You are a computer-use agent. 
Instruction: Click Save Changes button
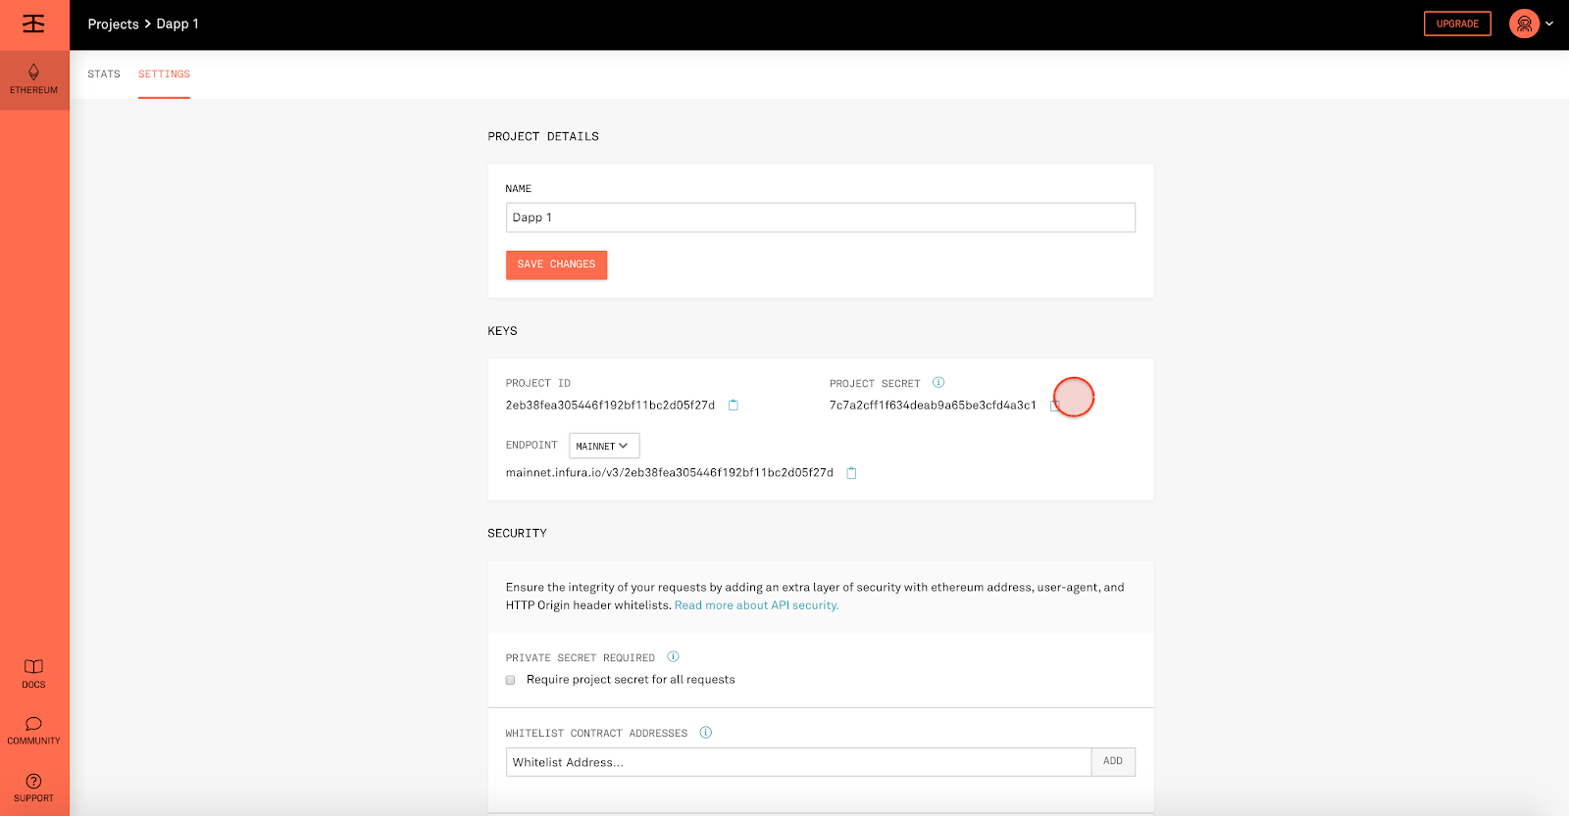[556, 264]
